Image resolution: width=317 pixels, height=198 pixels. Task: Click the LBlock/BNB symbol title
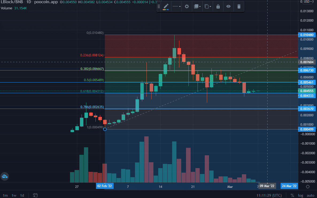tap(12, 2)
